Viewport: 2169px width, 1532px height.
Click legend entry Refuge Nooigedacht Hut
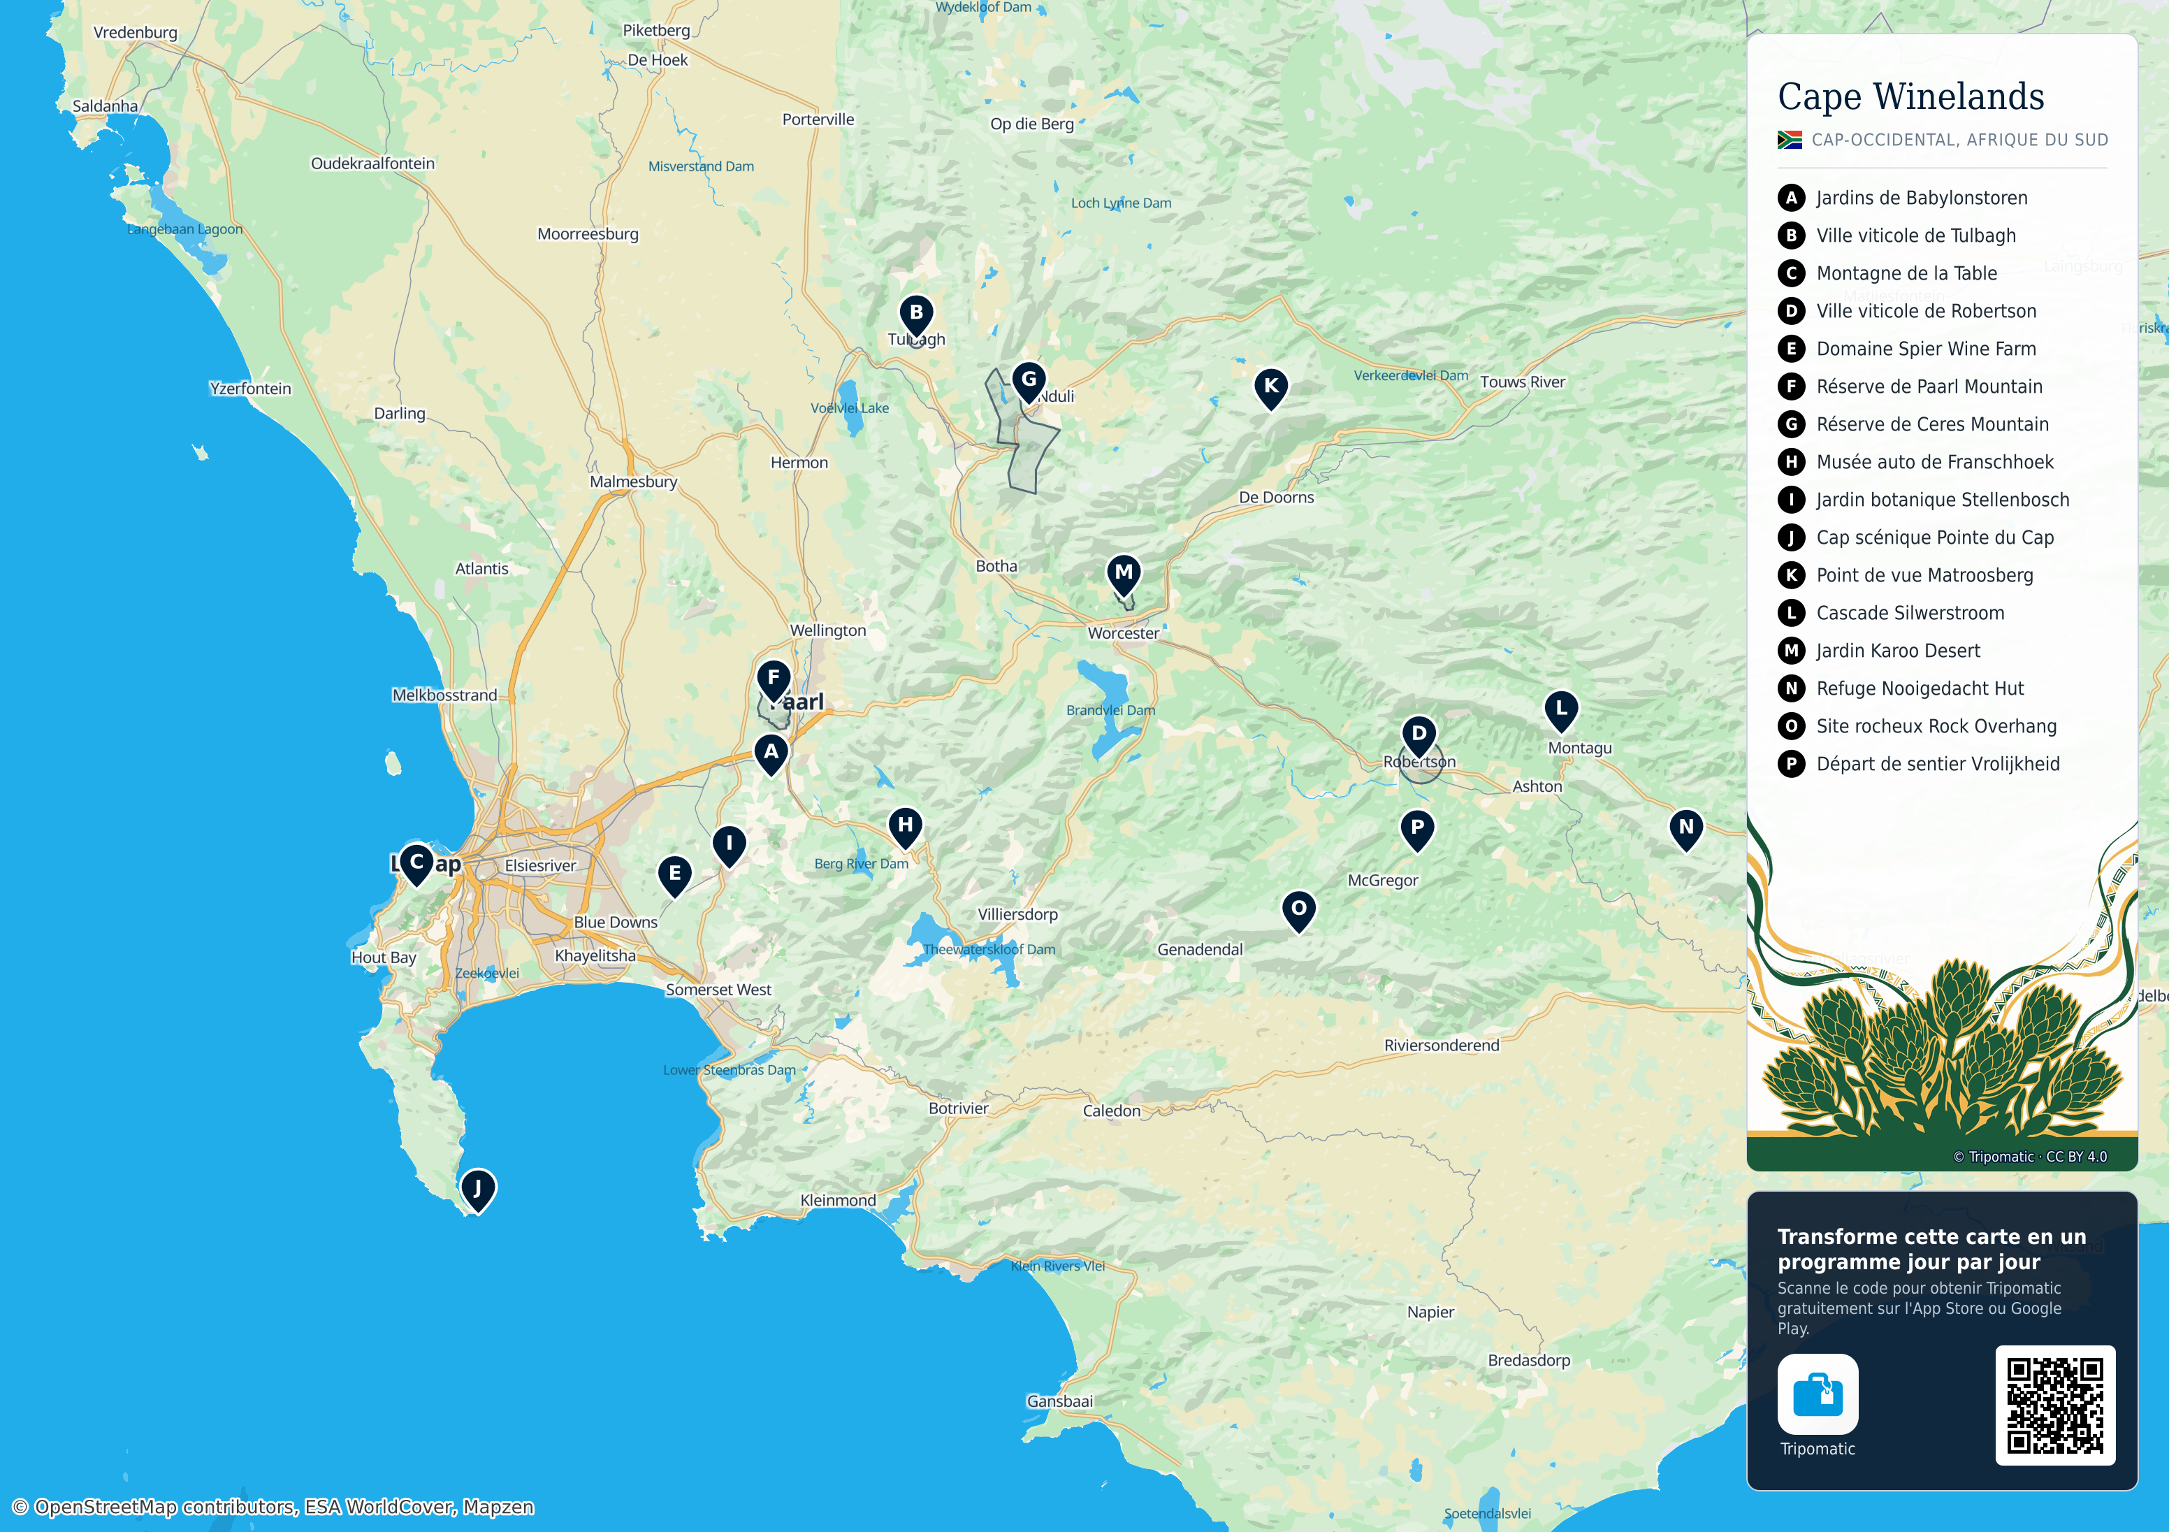tap(1900, 689)
